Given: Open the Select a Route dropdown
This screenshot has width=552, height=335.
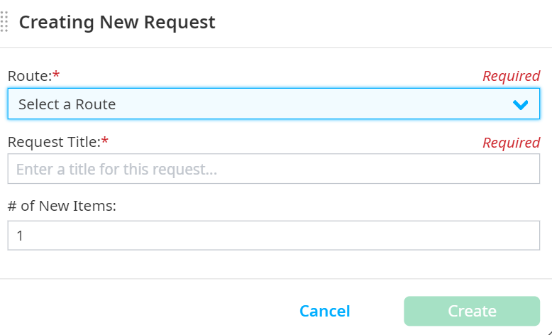Looking at the screenshot, I should (273, 104).
